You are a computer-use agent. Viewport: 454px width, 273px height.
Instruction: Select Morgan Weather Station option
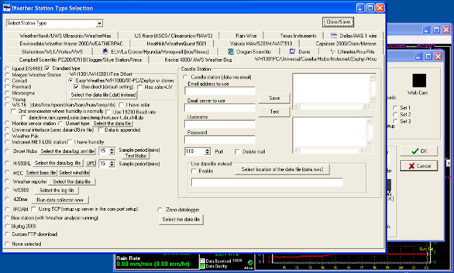pos(7,75)
